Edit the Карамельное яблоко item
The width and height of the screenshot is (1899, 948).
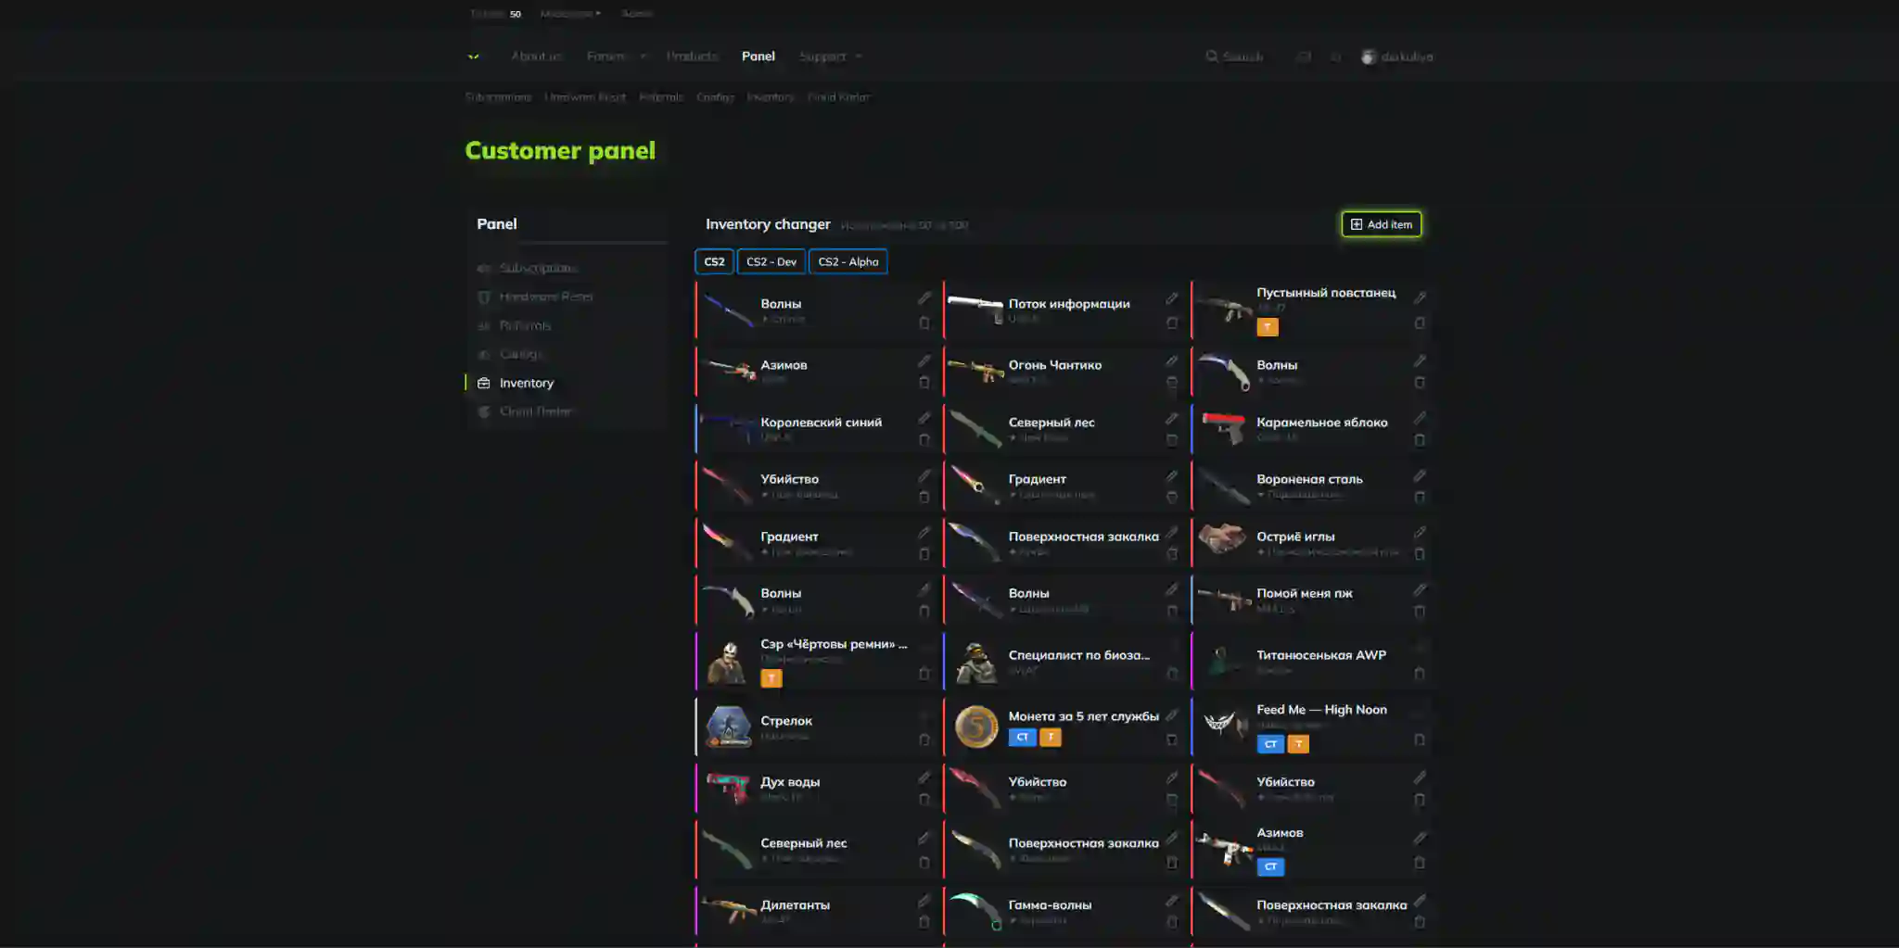click(1420, 418)
